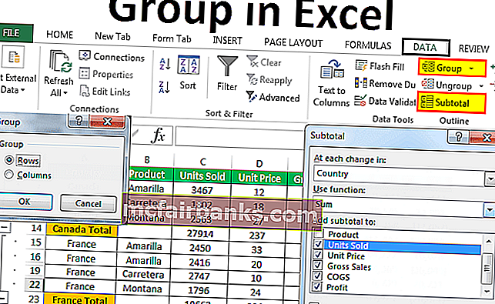Click the formula bar input
Screen dimensions: 495x304
click(239, 137)
